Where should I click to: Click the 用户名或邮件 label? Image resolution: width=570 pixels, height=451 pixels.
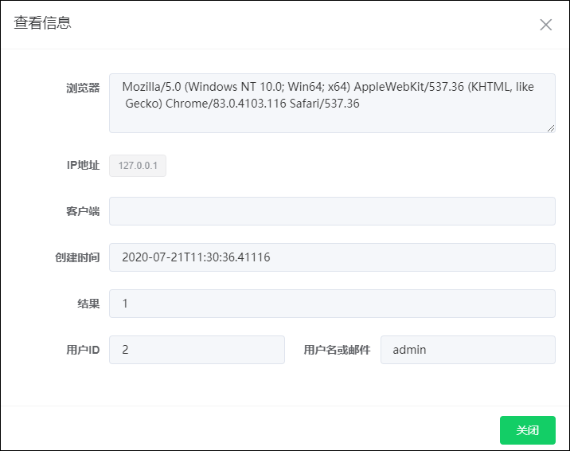point(337,350)
